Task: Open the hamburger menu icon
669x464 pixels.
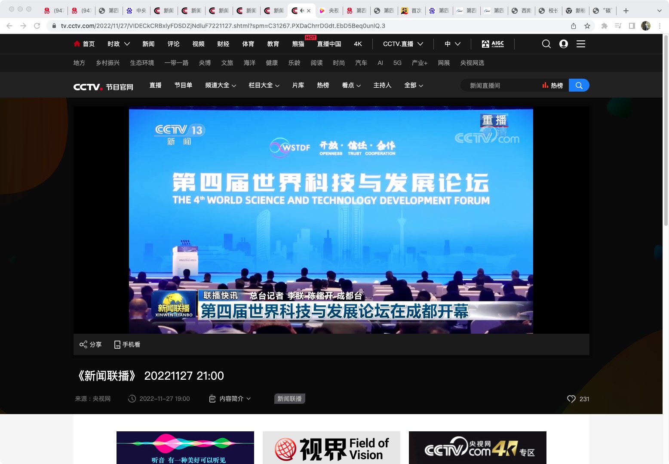Action: (x=580, y=44)
